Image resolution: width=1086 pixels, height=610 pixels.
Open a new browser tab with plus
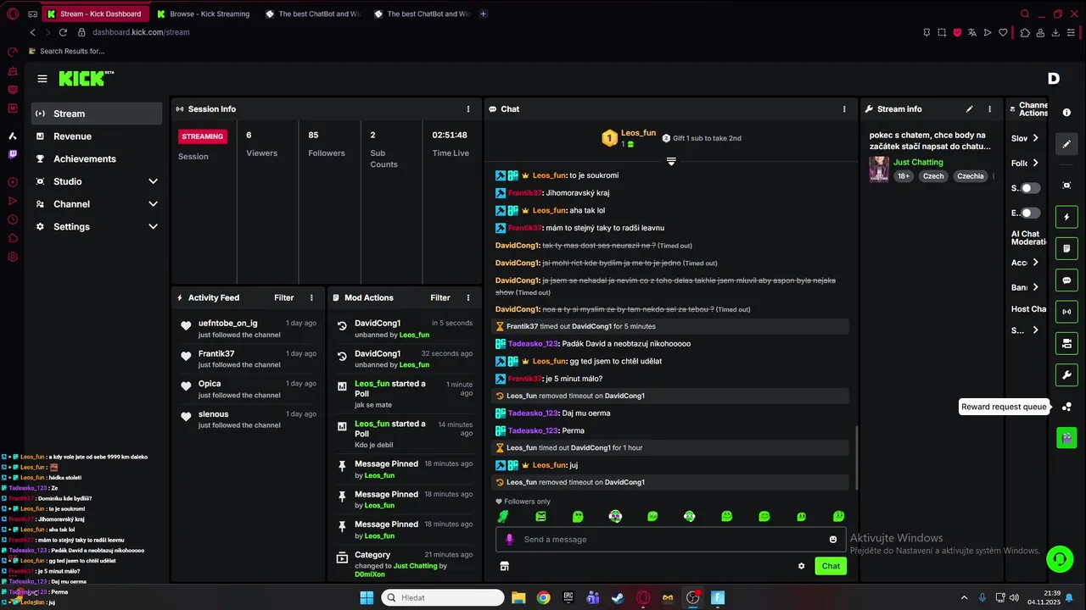(483, 14)
